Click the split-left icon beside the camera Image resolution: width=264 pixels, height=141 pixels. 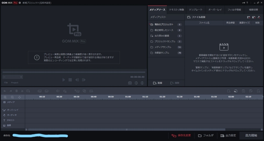[x=136, y=83]
